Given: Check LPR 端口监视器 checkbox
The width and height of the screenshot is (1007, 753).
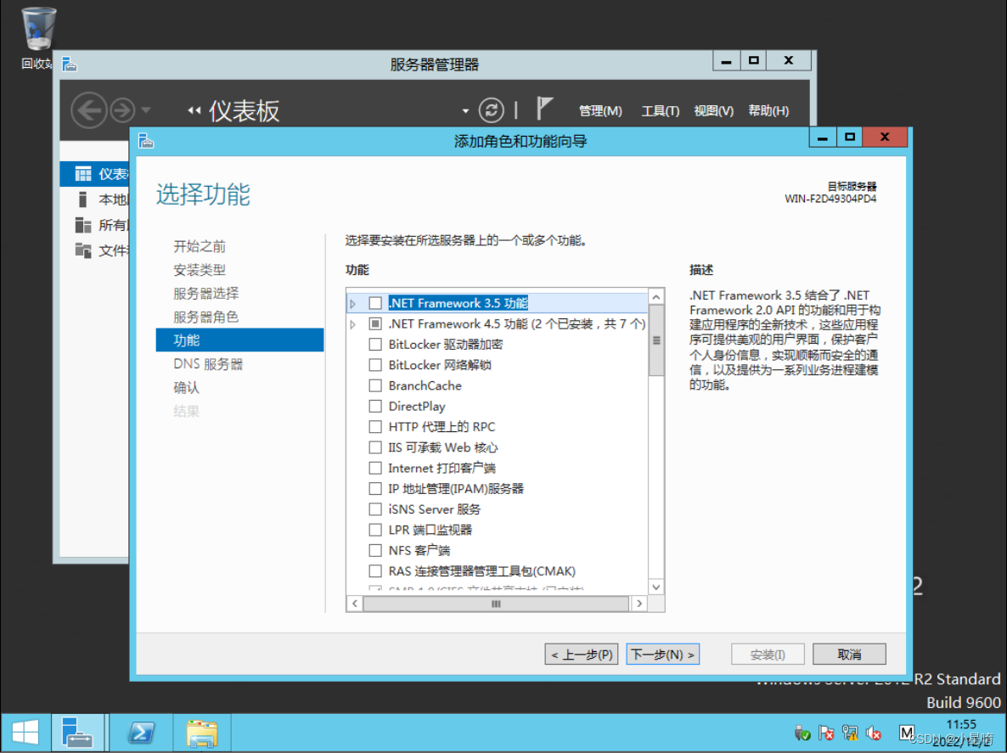Looking at the screenshot, I should point(375,529).
